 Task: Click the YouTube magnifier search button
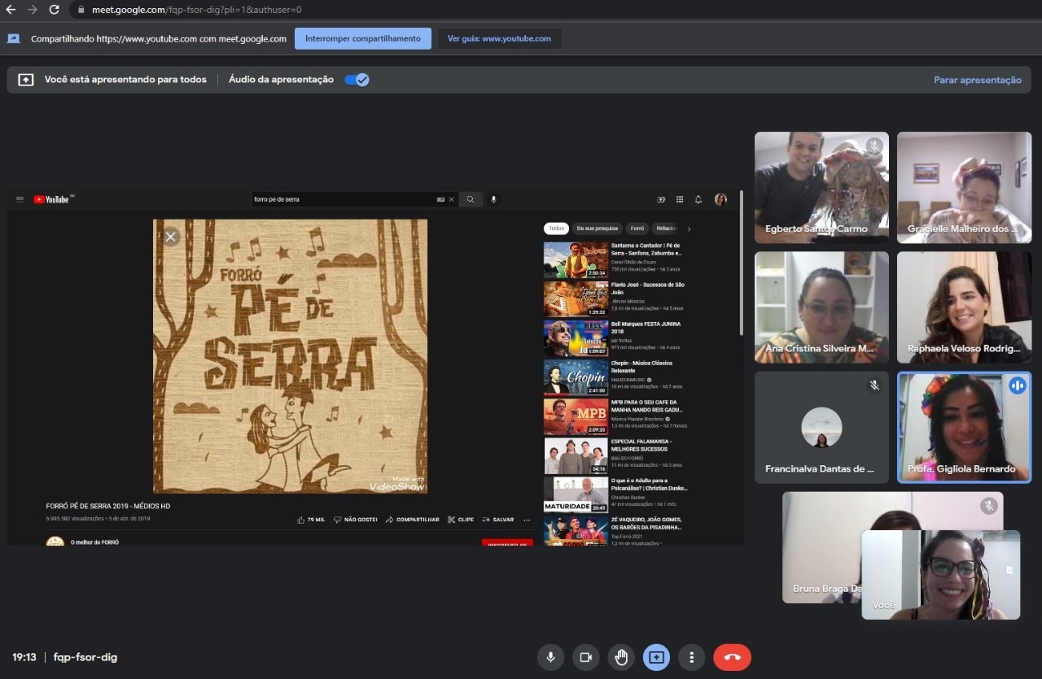(471, 199)
